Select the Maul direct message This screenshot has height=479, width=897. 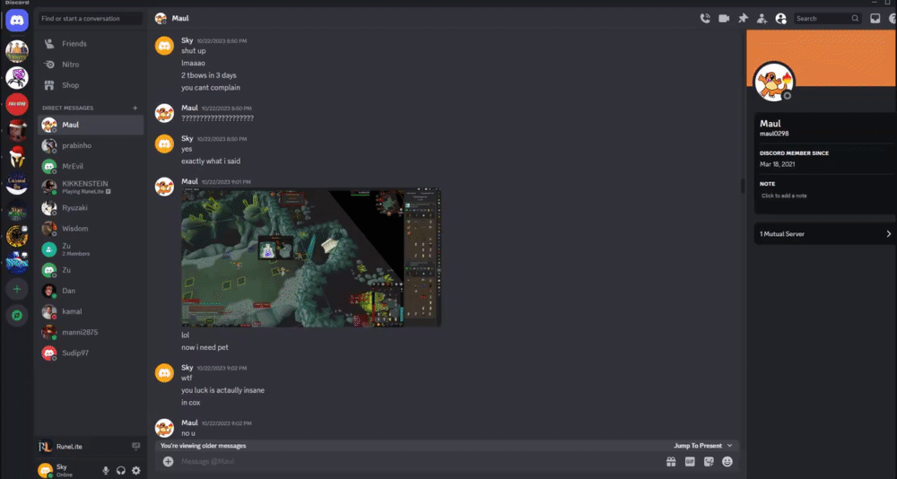(x=91, y=125)
